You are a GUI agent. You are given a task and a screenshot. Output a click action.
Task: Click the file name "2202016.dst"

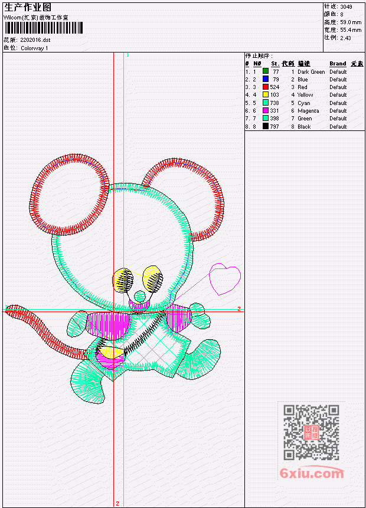click(x=35, y=40)
